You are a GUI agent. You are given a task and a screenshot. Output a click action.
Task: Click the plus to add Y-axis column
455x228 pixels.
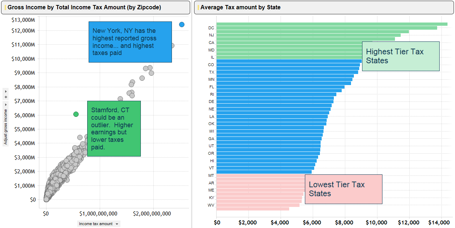point(5,97)
